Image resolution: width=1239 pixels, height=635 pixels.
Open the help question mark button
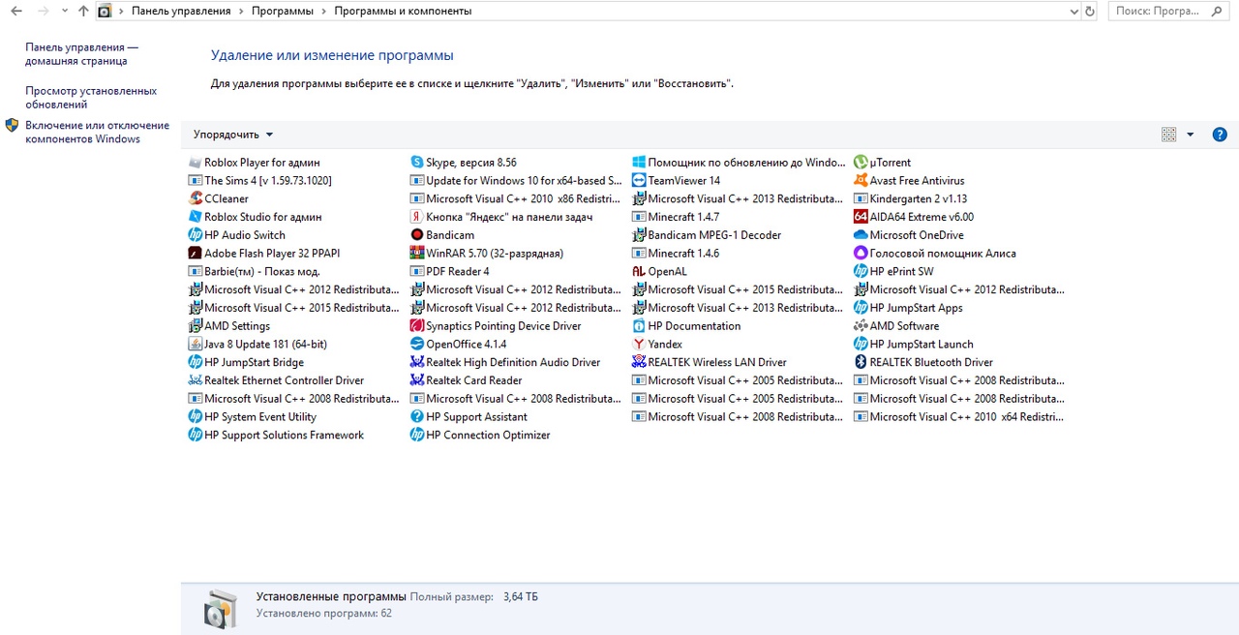[1220, 135]
